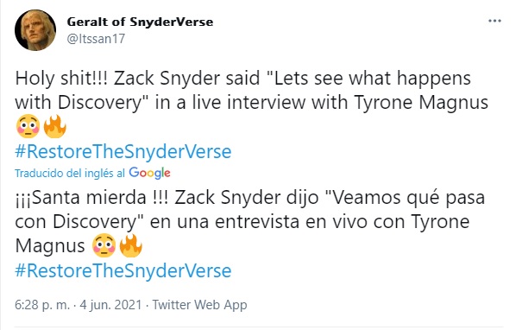Open Geralt of SnyderVerse profile name

pyautogui.click(x=140, y=22)
